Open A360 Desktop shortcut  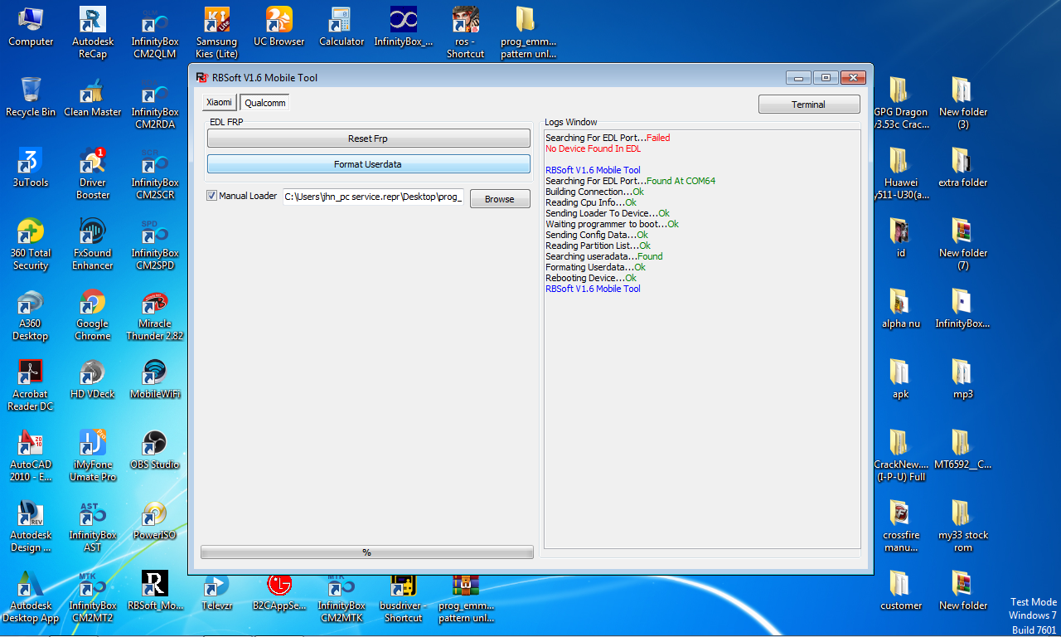(31, 315)
